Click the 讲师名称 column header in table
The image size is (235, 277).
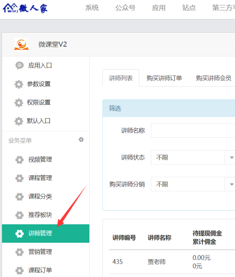(x=159, y=238)
